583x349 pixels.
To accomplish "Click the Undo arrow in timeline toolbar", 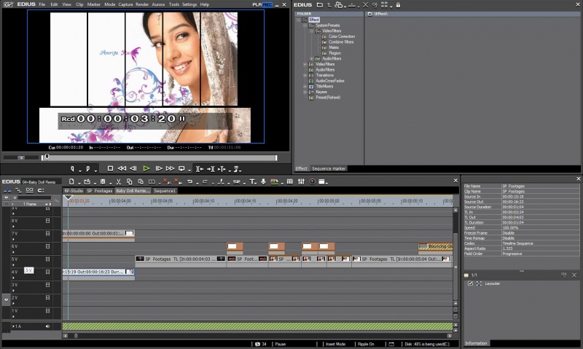I will (189, 181).
